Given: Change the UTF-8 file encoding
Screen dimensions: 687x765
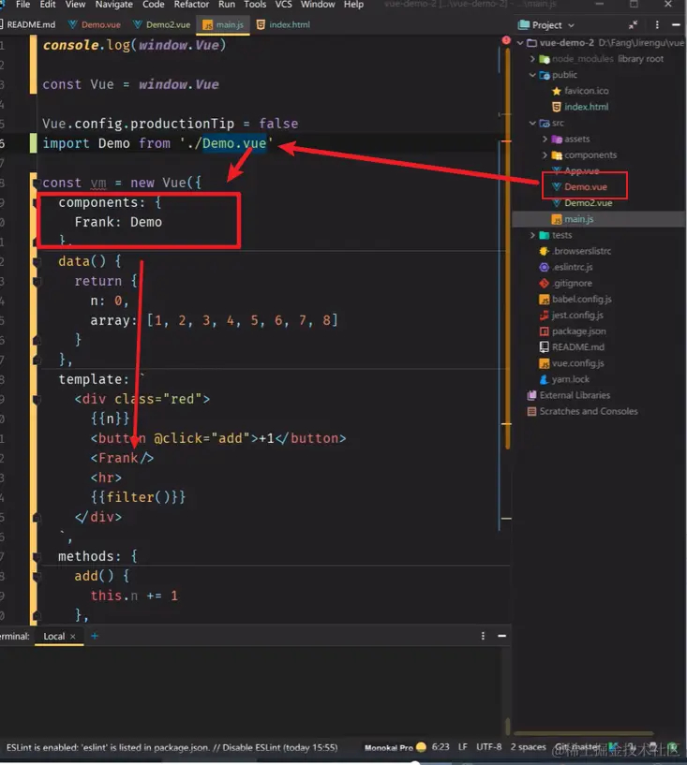Looking at the screenshot, I should click(x=488, y=747).
